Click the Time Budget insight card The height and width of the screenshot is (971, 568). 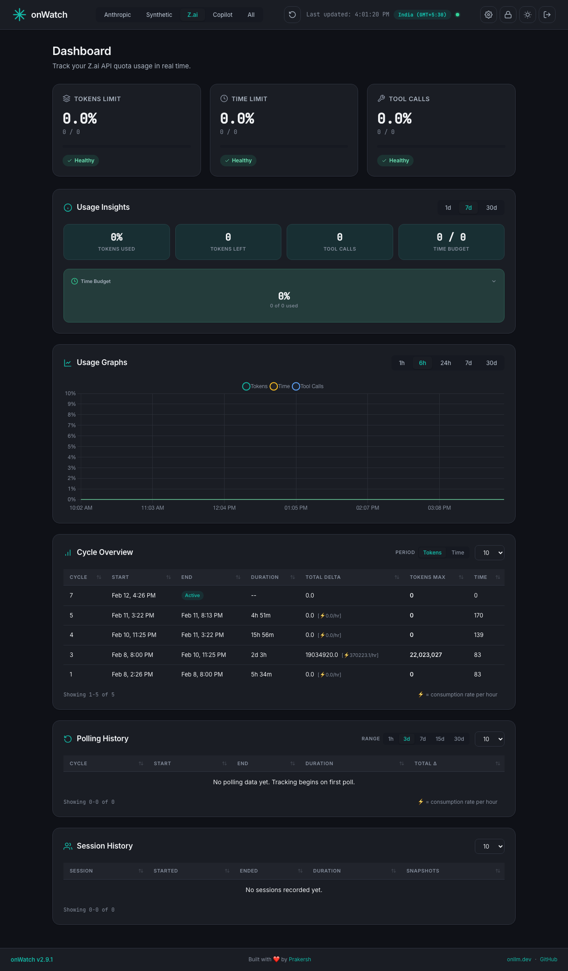451,242
